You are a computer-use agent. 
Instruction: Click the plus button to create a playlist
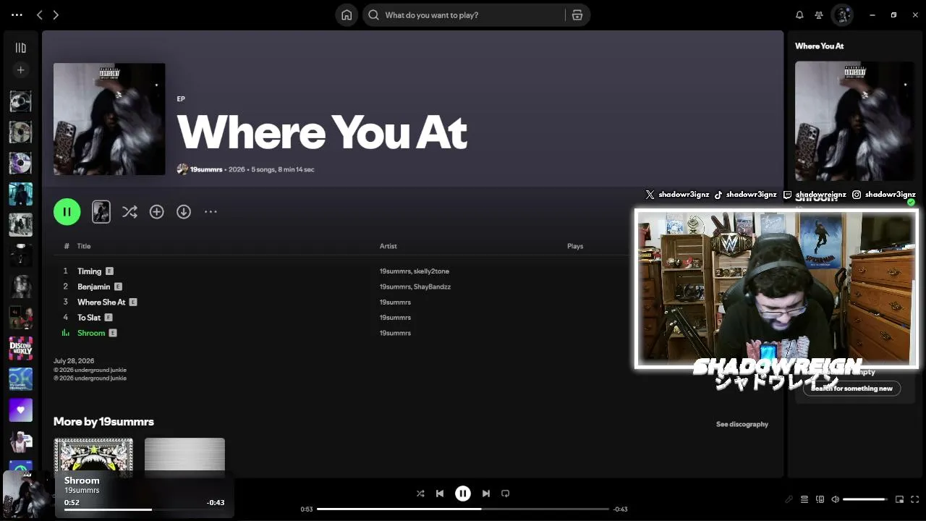(20, 70)
